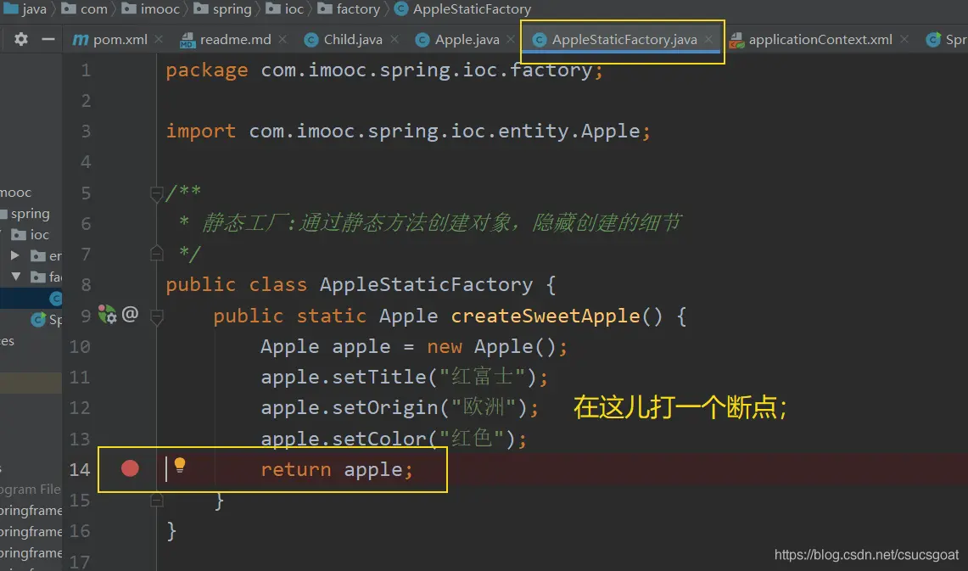Click the 'AppleStaticFactory' class name on line 8
This screenshot has width=968, height=571.
[426, 284]
